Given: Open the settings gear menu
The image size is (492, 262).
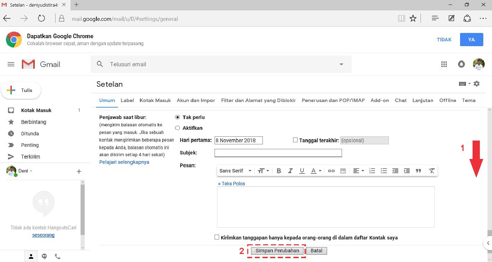Looking at the screenshot, I should (x=477, y=84).
